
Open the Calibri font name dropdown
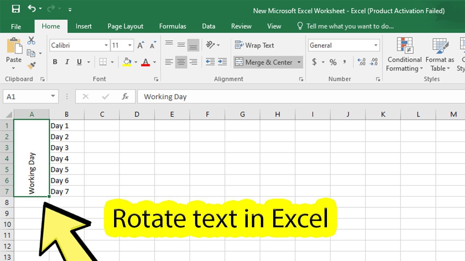106,45
